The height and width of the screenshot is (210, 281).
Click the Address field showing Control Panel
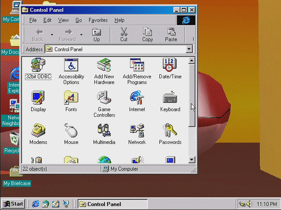[x=115, y=49]
